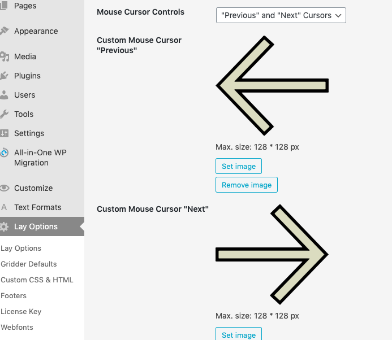
Task: Click the Appearance paintbrush icon
Action: click(x=5, y=31)
